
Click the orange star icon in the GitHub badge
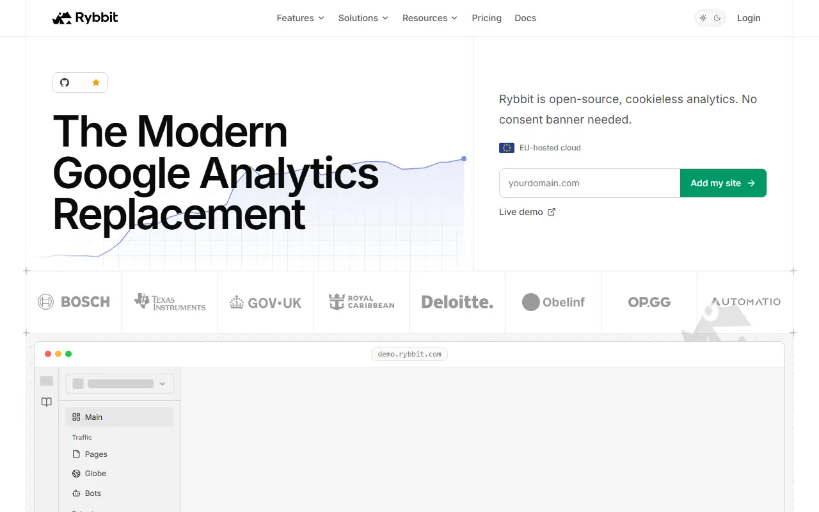click(x=96, y=83)
